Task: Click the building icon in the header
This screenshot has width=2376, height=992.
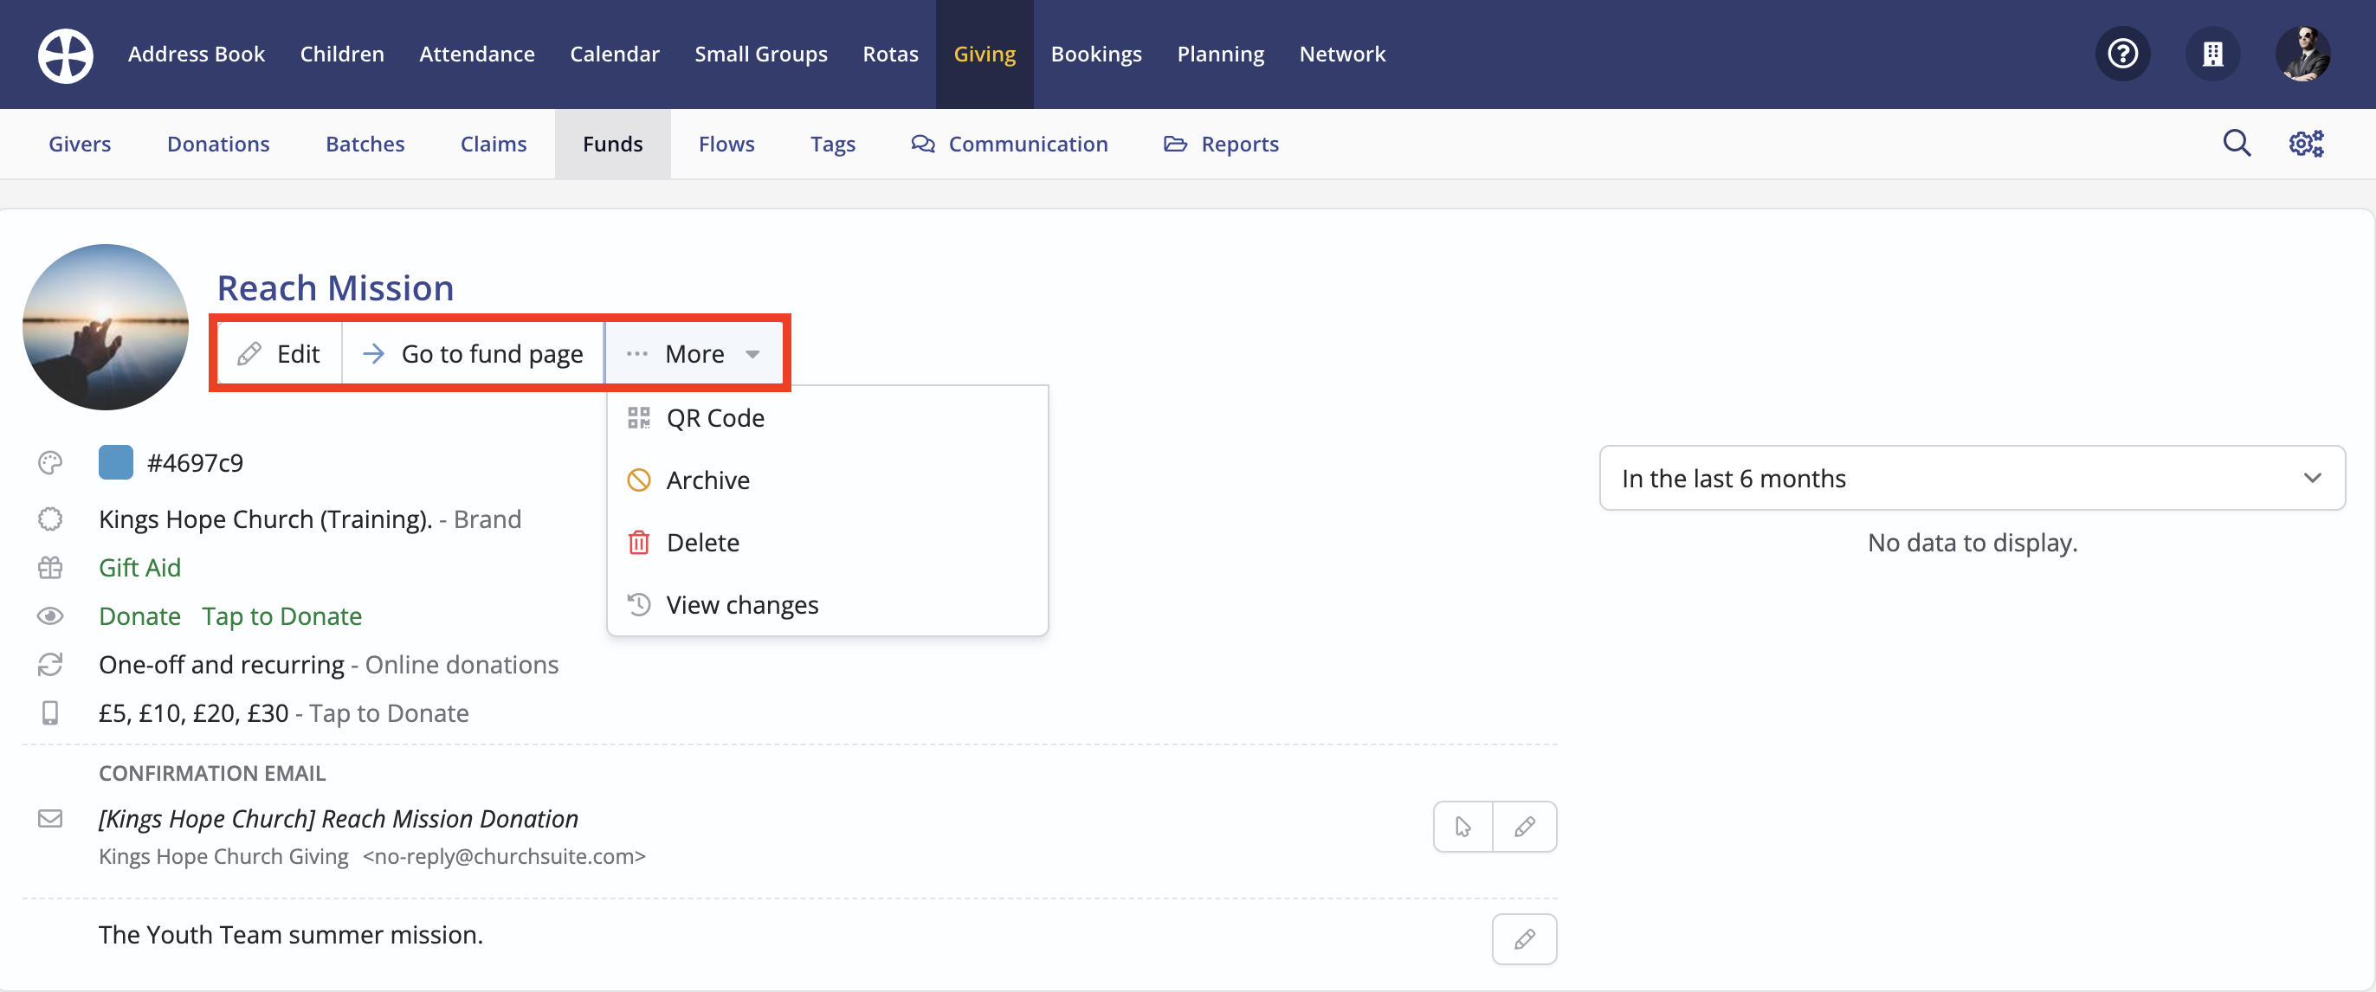Action: 2211,55
